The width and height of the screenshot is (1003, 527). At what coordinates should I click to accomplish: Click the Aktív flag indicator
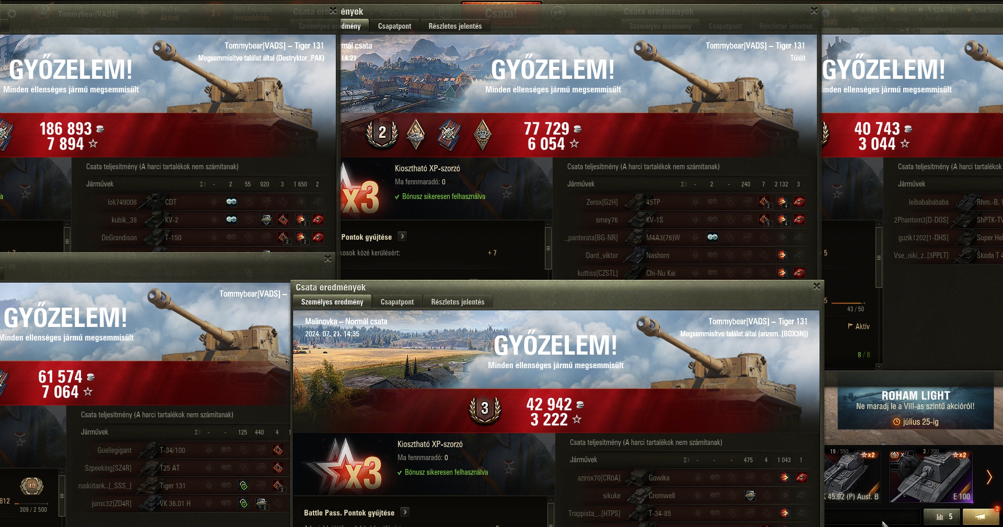point(858,326)
